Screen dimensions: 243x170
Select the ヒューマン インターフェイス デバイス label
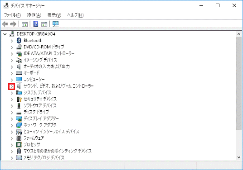click(51, 132)
